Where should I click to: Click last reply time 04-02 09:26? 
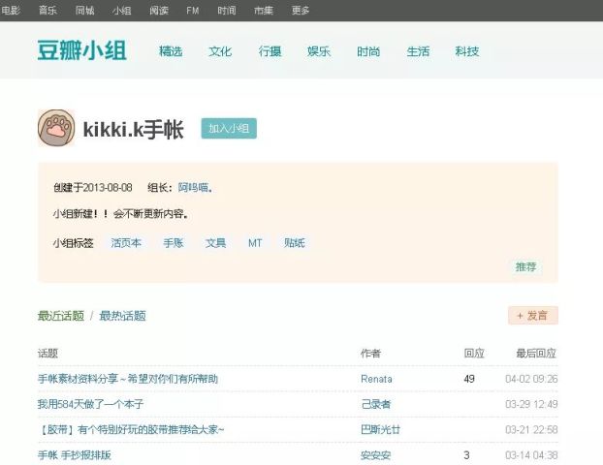pos(531,379)
